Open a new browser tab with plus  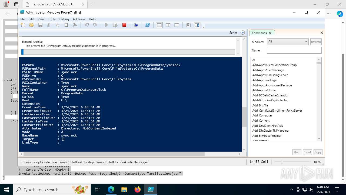click(x=92, y=4)
